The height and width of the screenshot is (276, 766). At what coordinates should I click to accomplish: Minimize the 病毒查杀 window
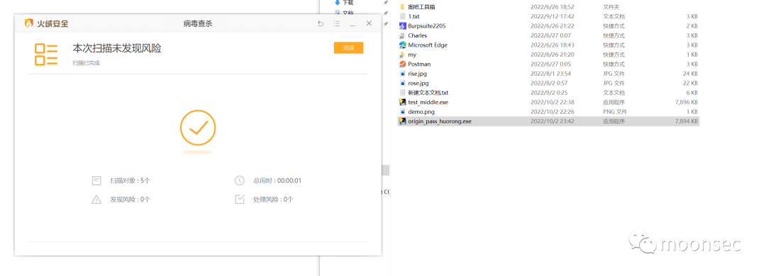(353, 23)
